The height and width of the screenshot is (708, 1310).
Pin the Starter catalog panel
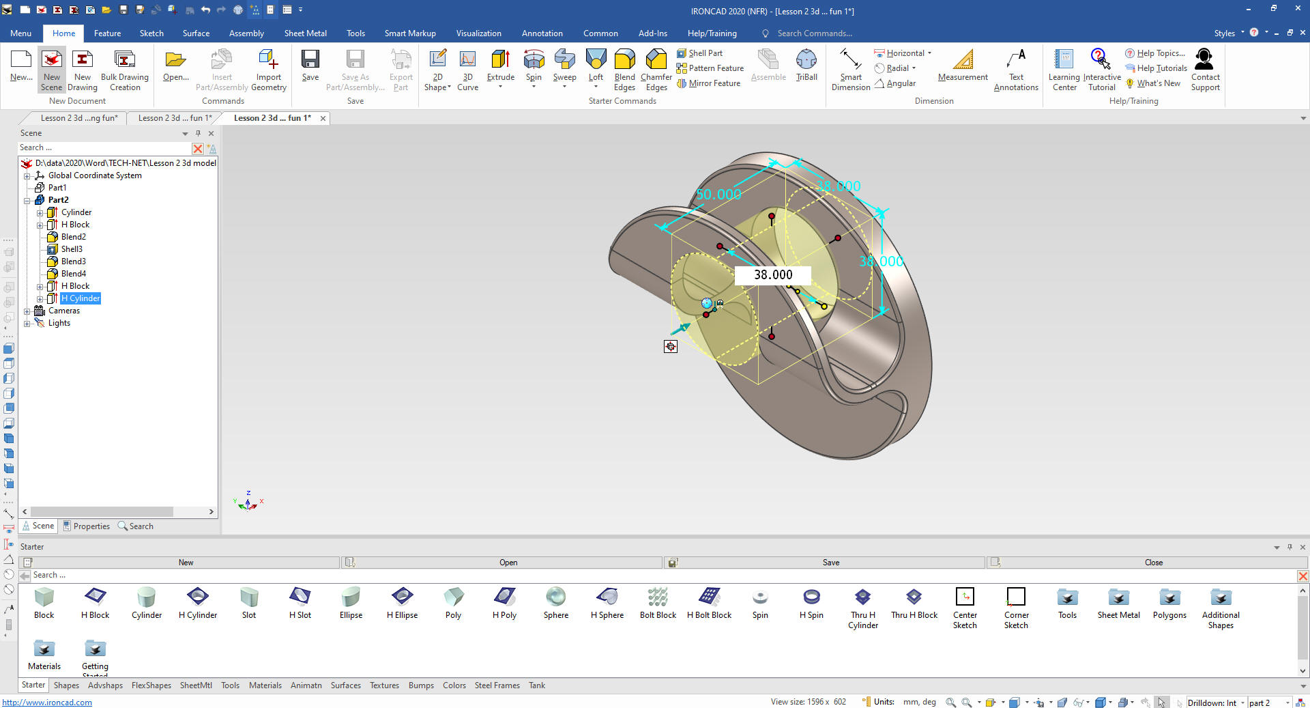pyautogui.click(x=1290, y=547)
